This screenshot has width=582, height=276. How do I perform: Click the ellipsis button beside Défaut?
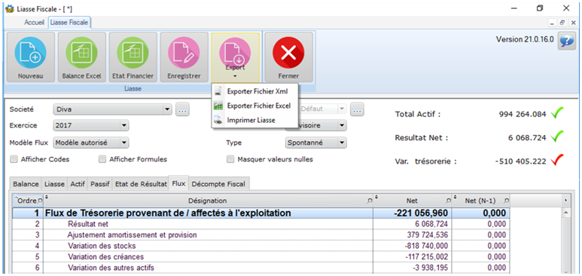point(357,110)
